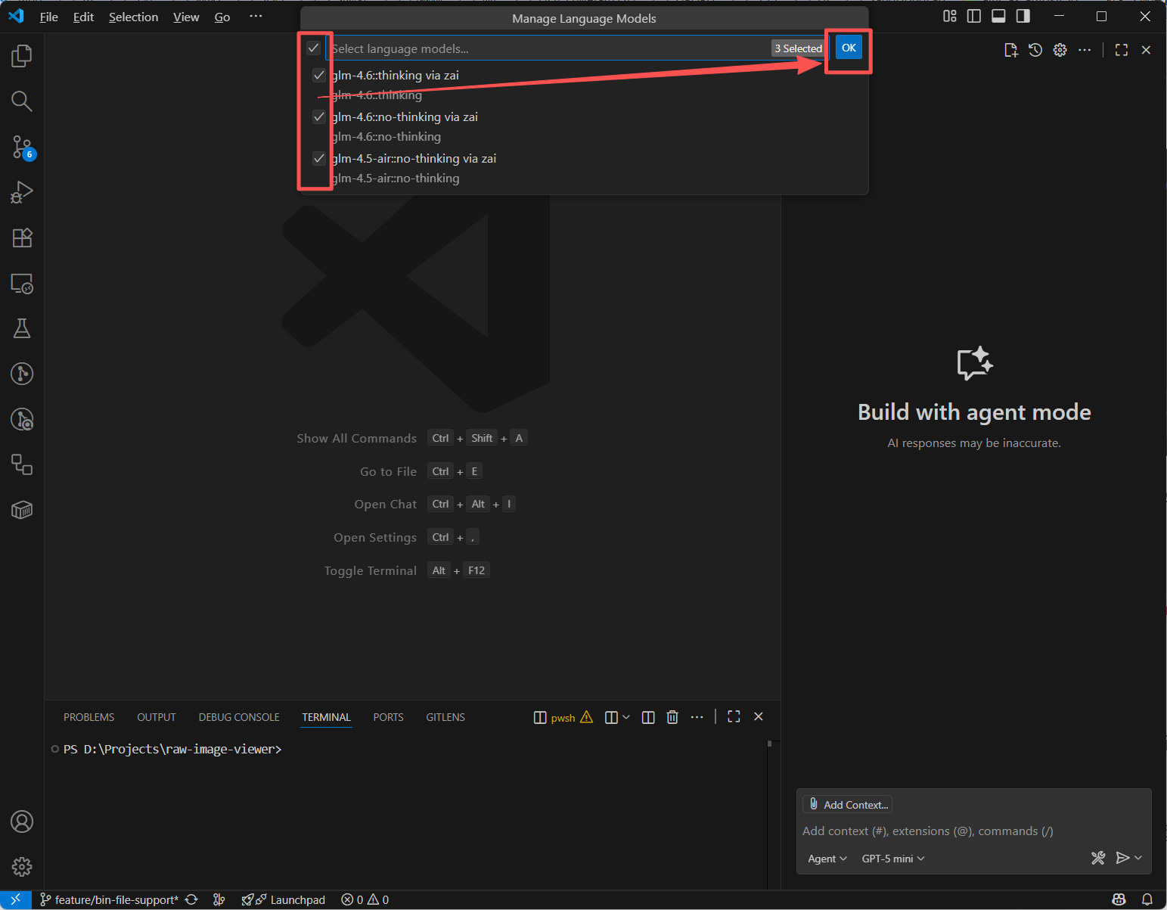Uncheck glm-4.6::thinking via zai
1167x910 pixels.
(319, 75)
